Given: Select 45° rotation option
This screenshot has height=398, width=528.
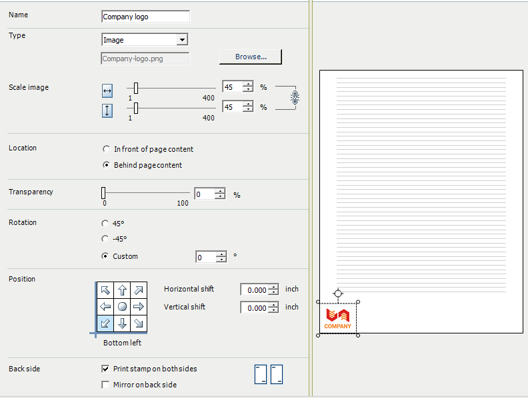Looking at the screenshot, I should (x=105, y=223).
